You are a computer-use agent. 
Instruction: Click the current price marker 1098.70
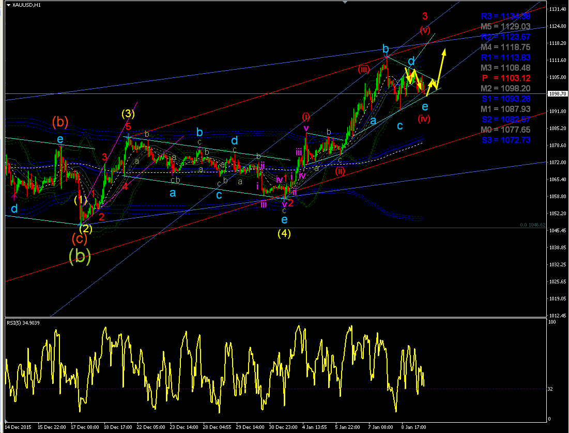(x=558, y=94)
